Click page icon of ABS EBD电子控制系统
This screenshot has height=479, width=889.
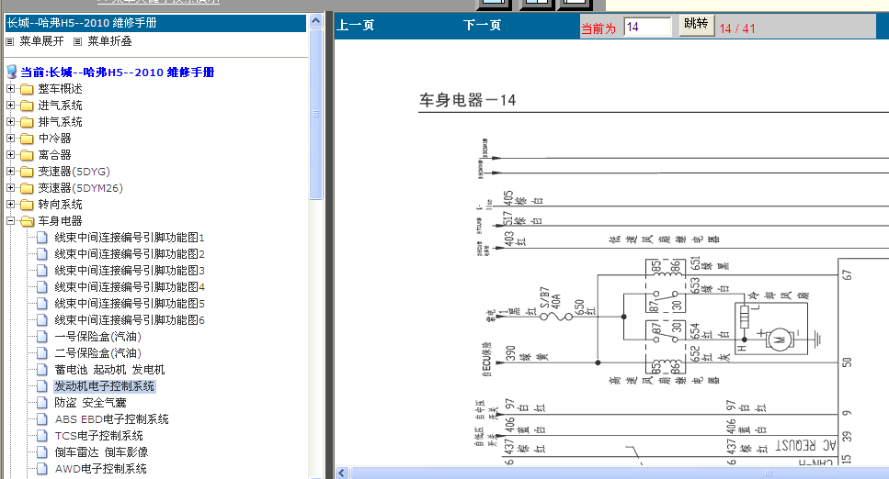coord(42,419)
